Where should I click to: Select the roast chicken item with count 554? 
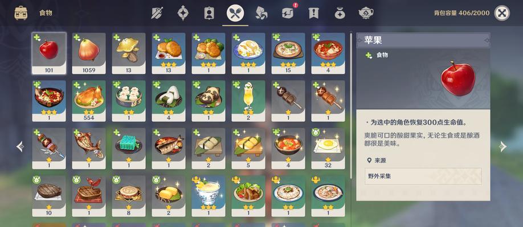[89, 100]
